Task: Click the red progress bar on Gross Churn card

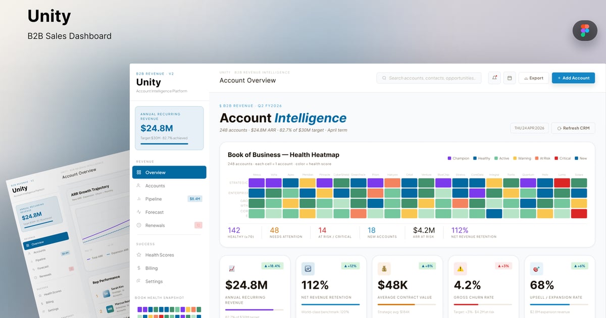Action: 466,304
